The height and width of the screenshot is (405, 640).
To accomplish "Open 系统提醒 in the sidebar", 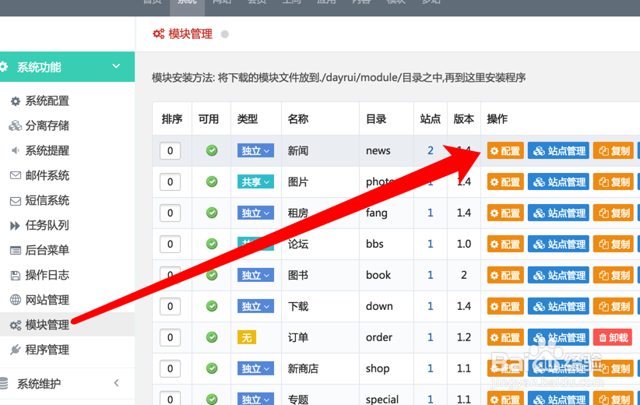I will tap(40, 150).
